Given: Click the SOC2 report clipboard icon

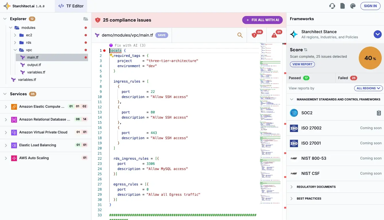Looking at the screenshot, I should coord(379,113).
